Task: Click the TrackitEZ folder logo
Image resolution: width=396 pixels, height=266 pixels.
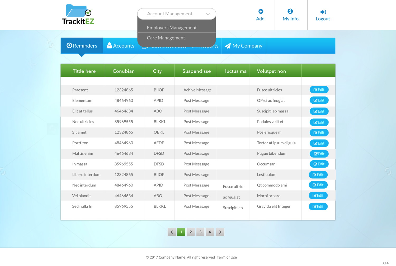Action: point(78,15)
